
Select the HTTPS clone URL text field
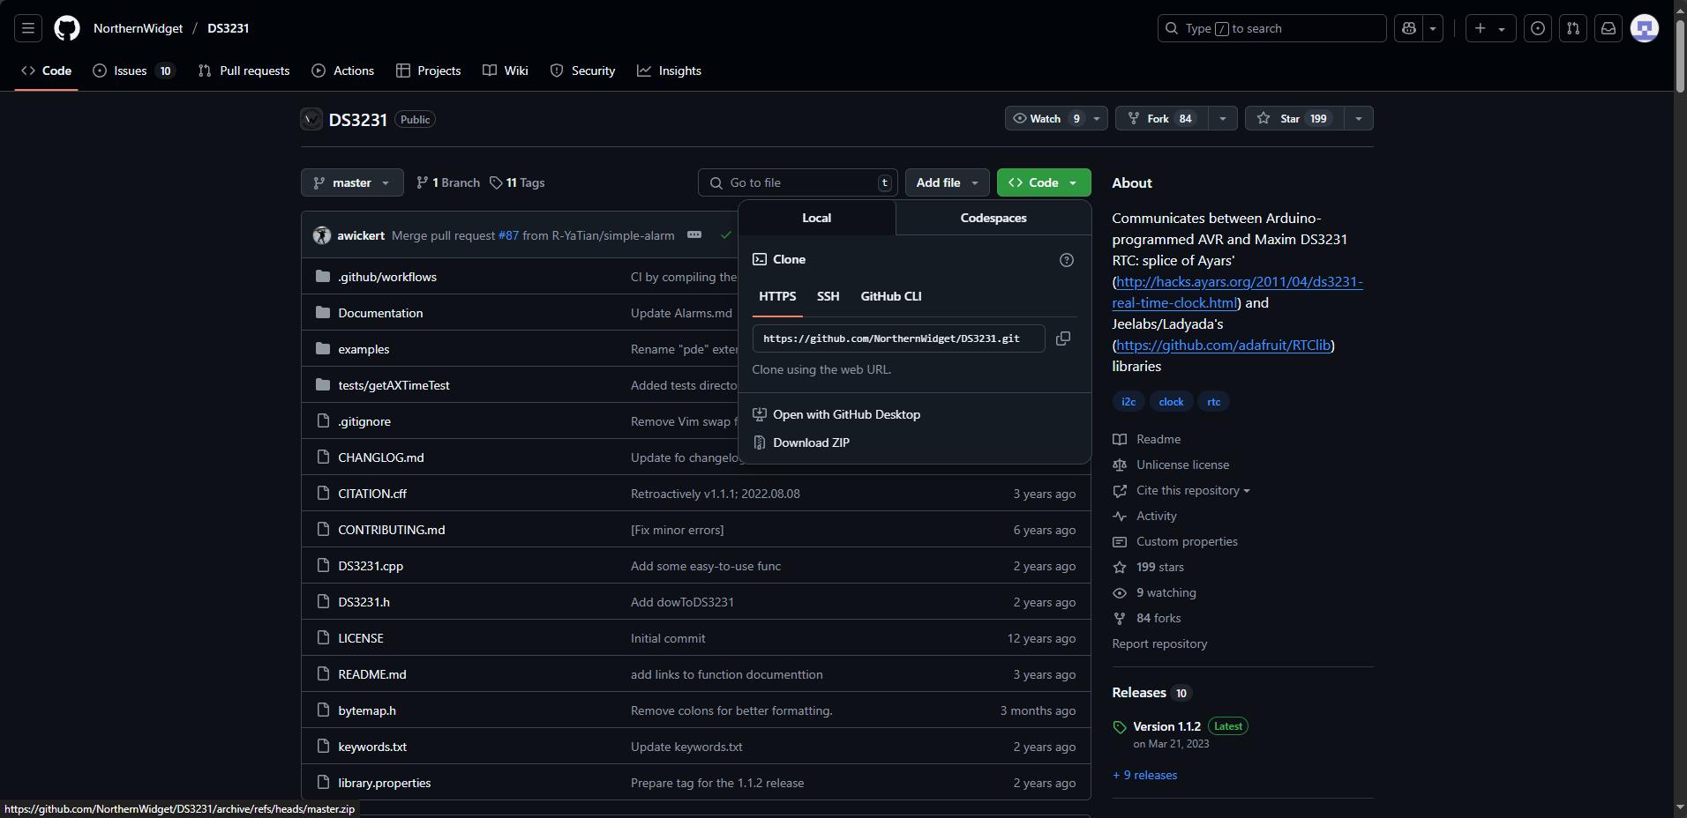pos(898,338)
